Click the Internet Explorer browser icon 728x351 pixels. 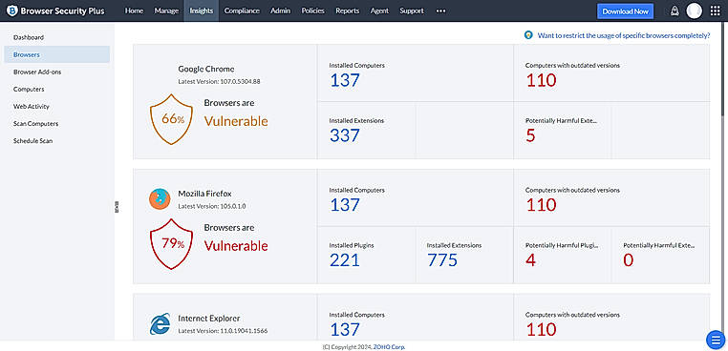(x=160, y=323)
